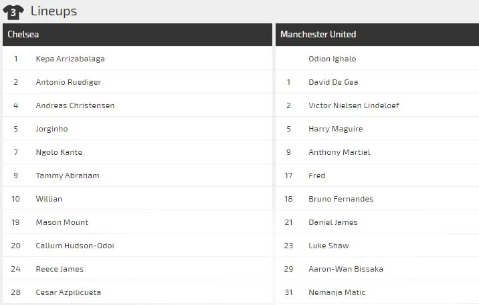Click Nemanja Matic's name
The height and width of the screenshot is (305, 479).
[337, 292]
